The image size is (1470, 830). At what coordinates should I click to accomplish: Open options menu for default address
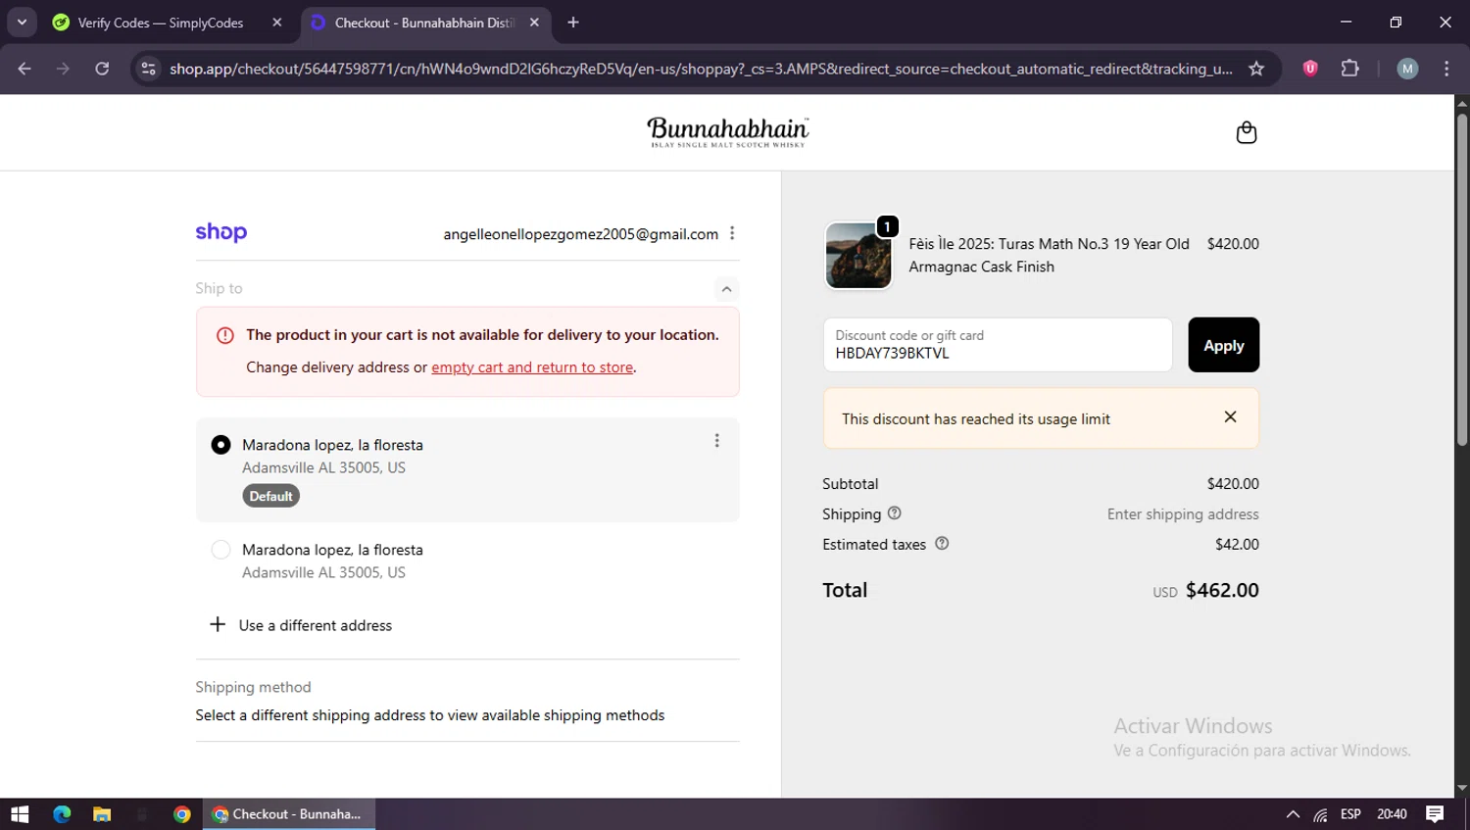tap(716, 441)
